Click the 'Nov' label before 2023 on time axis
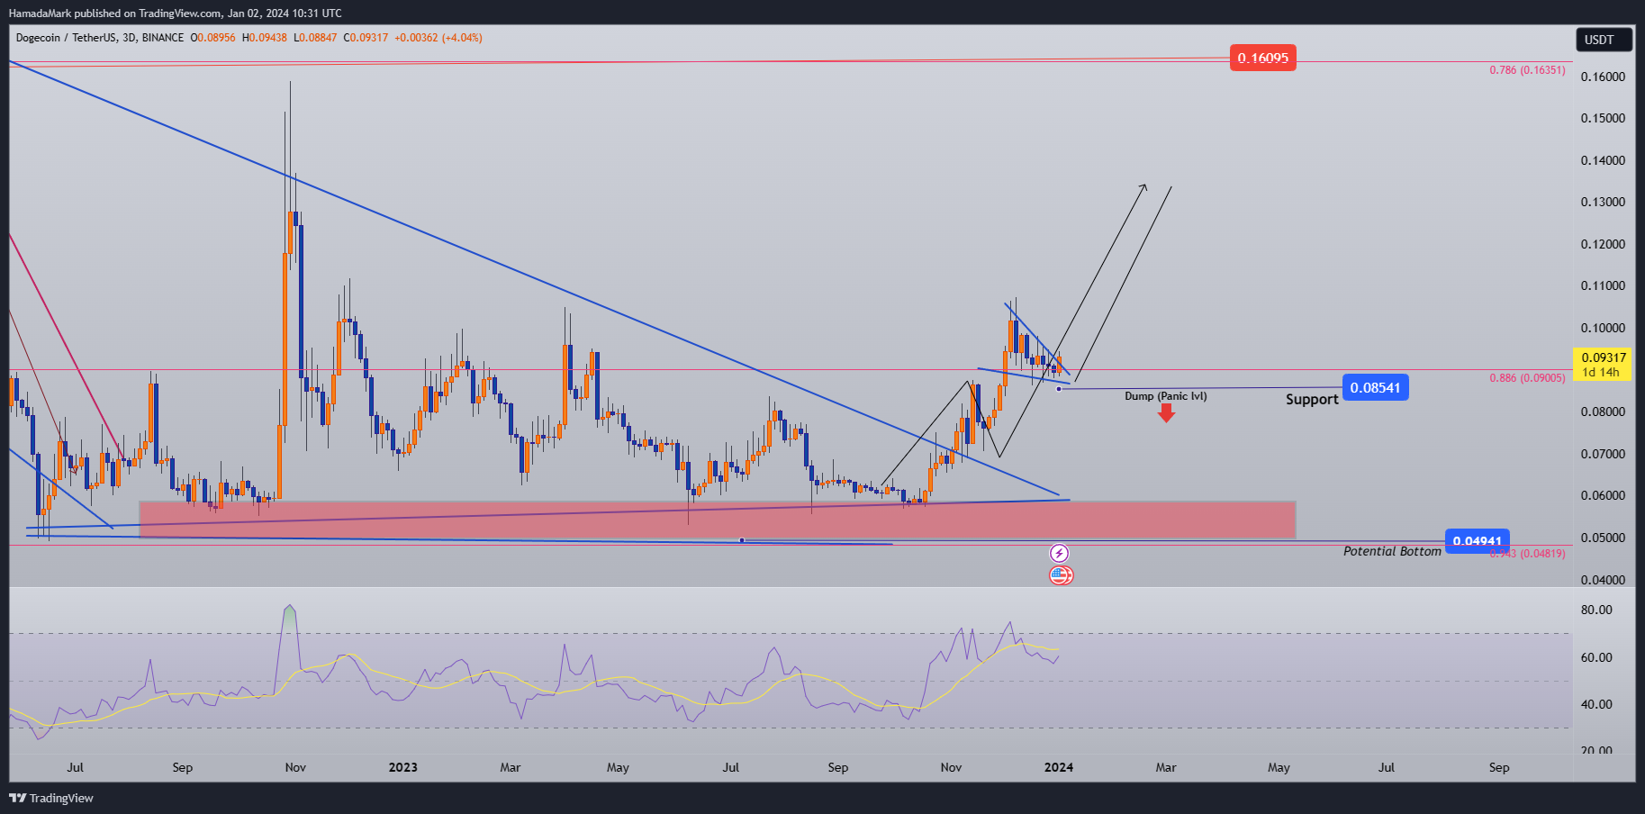 [295, 767]
